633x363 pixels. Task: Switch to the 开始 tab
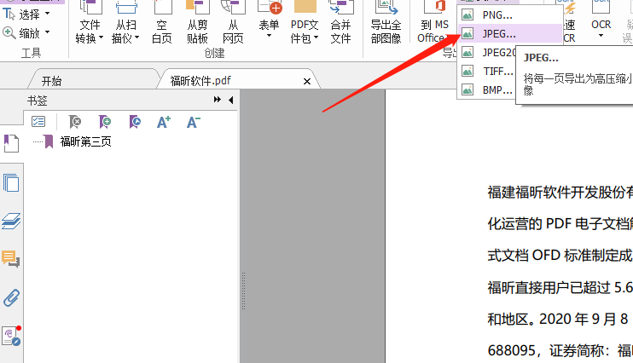pyautogui.click(x=52, y=81)
